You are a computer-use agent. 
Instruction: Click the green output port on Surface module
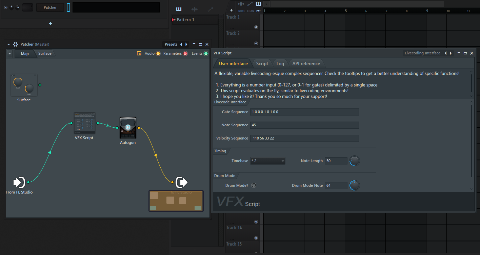pyautogui.click(x=40, y=85)
